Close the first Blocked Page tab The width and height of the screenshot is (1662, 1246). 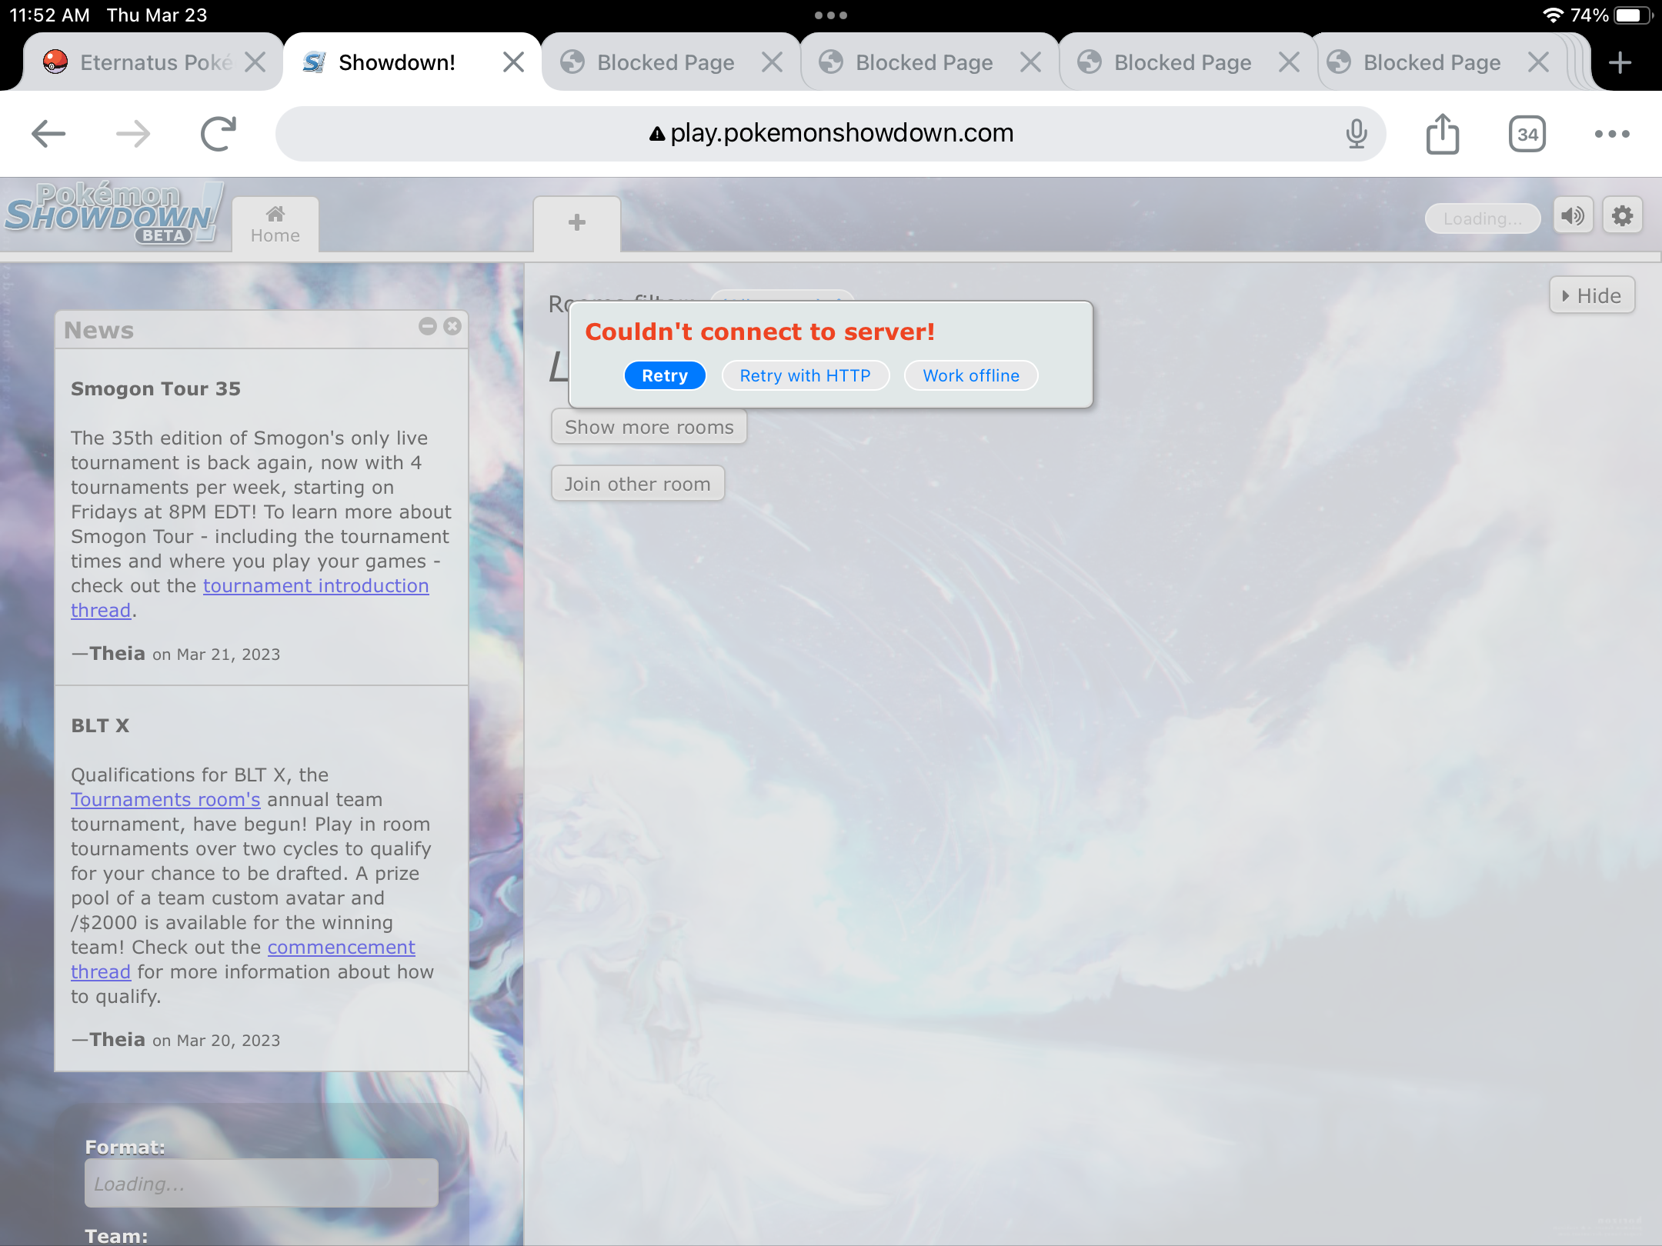click(772, 62)
